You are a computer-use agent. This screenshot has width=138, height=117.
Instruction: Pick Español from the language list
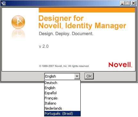62,93
